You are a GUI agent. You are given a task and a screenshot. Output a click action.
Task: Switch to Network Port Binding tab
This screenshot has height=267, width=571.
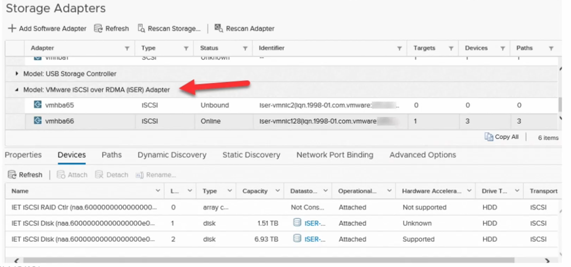point(335,155)
